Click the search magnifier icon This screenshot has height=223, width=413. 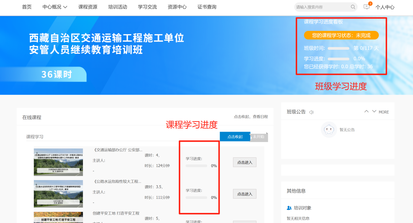[353, 7]
